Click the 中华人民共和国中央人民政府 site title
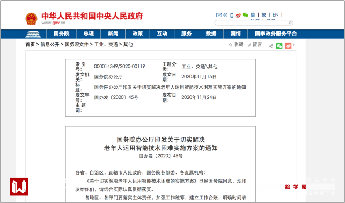Image resolution: width=345 pixels, height=203 pixels. pyautogui.click(x=92, y=16)
